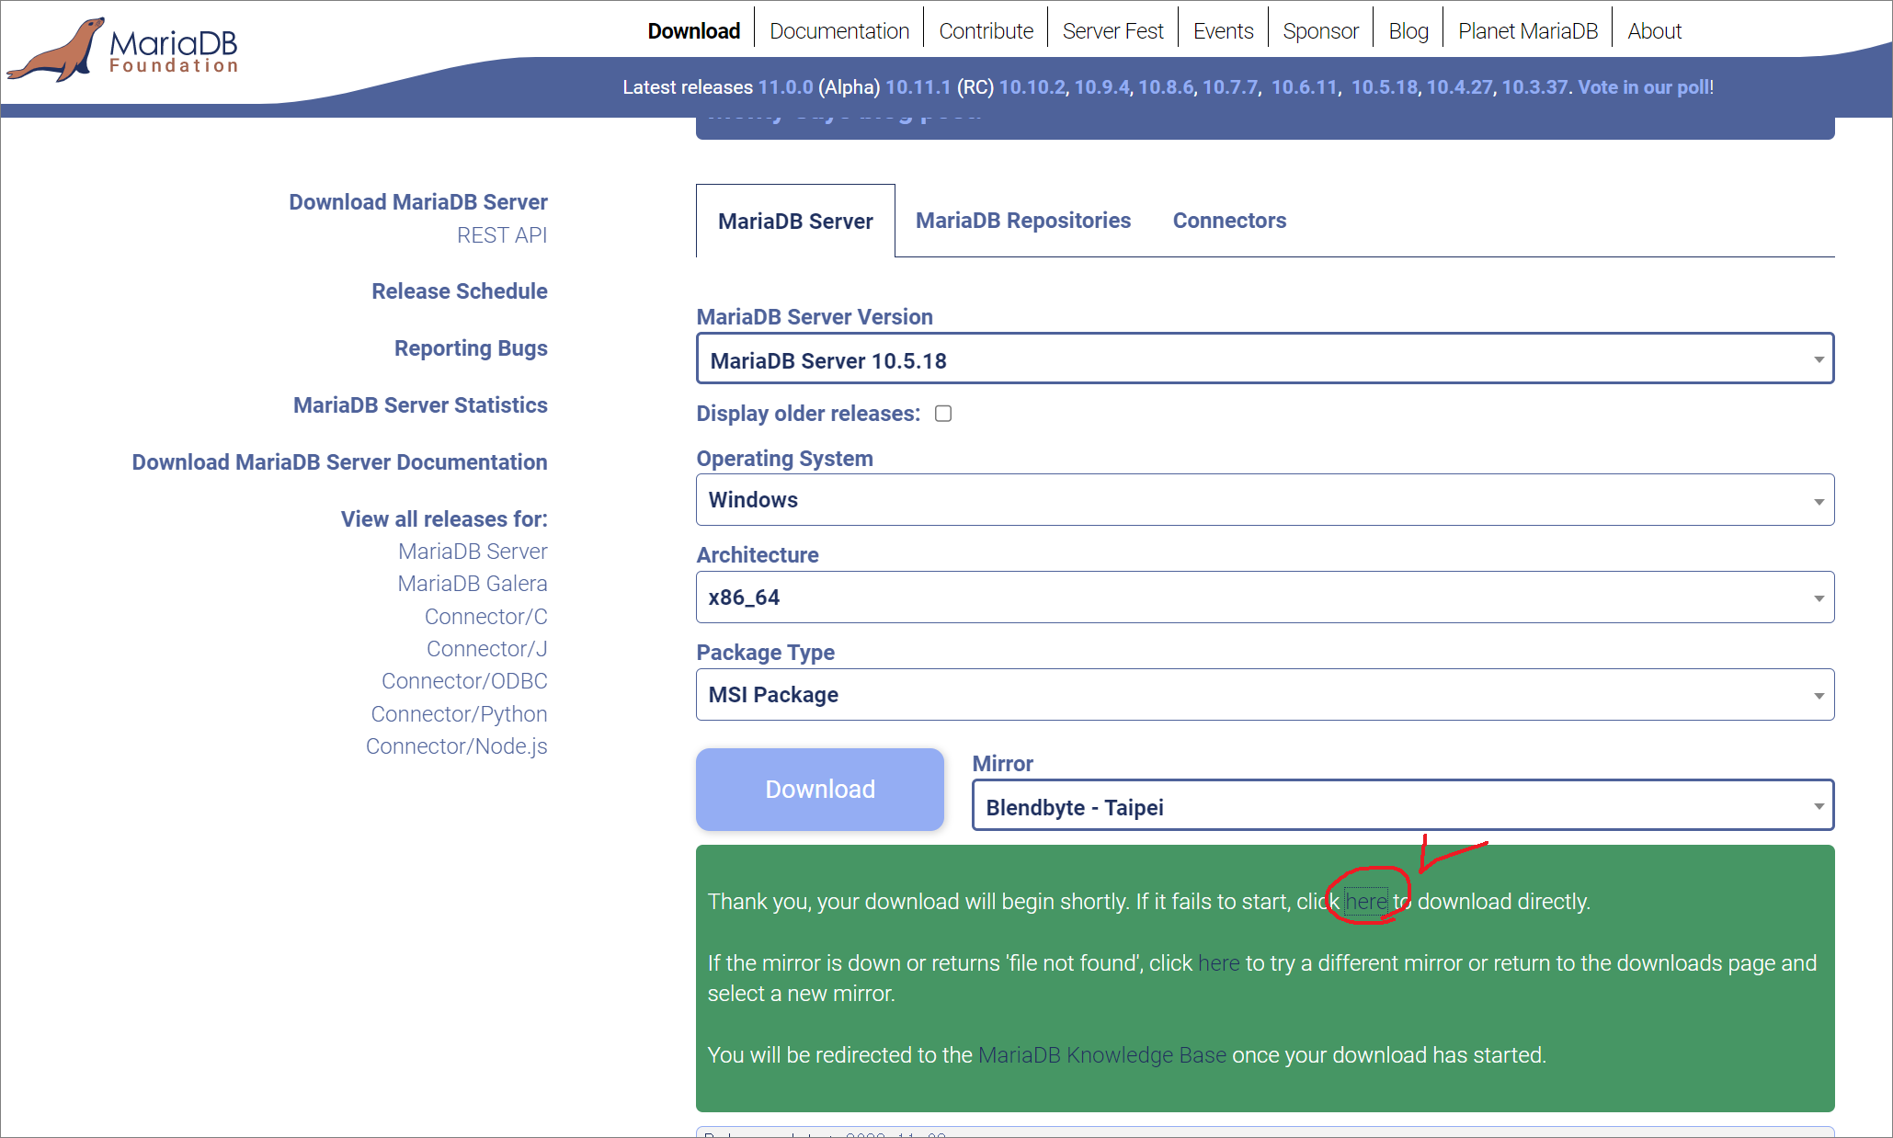The height and width of the screenshot is (1138, 1893).
Task: Click the MariaDB Foundation seal logo
Action: [x=122, y=49]
